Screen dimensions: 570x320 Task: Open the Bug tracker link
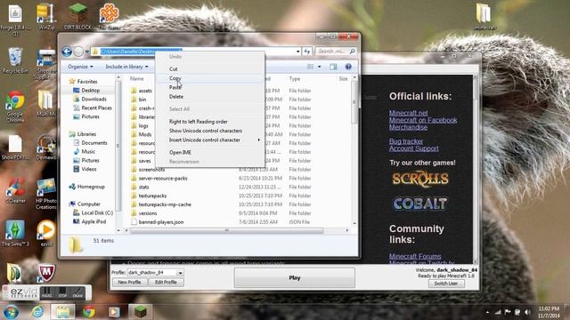tap(406, 141)
